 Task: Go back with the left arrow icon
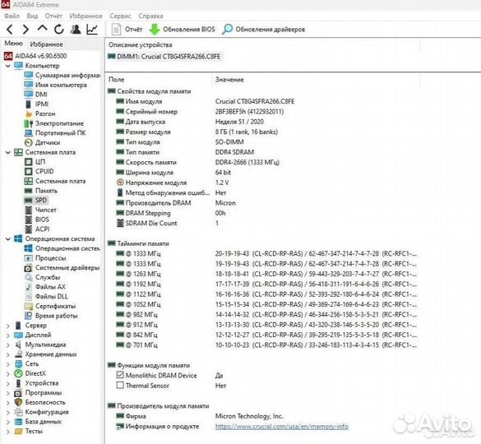(10, 30)
